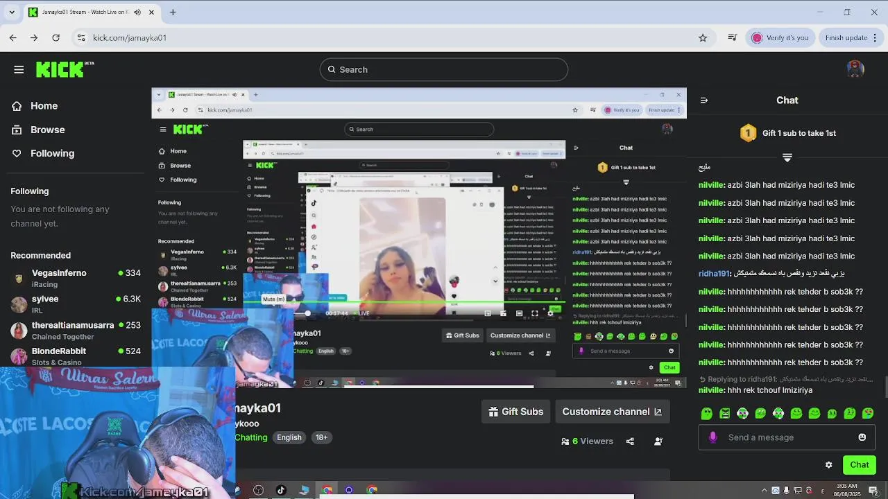Insert the third emote in chat row
The height and width of the screenshot is (499, 888).
[743, 414]
